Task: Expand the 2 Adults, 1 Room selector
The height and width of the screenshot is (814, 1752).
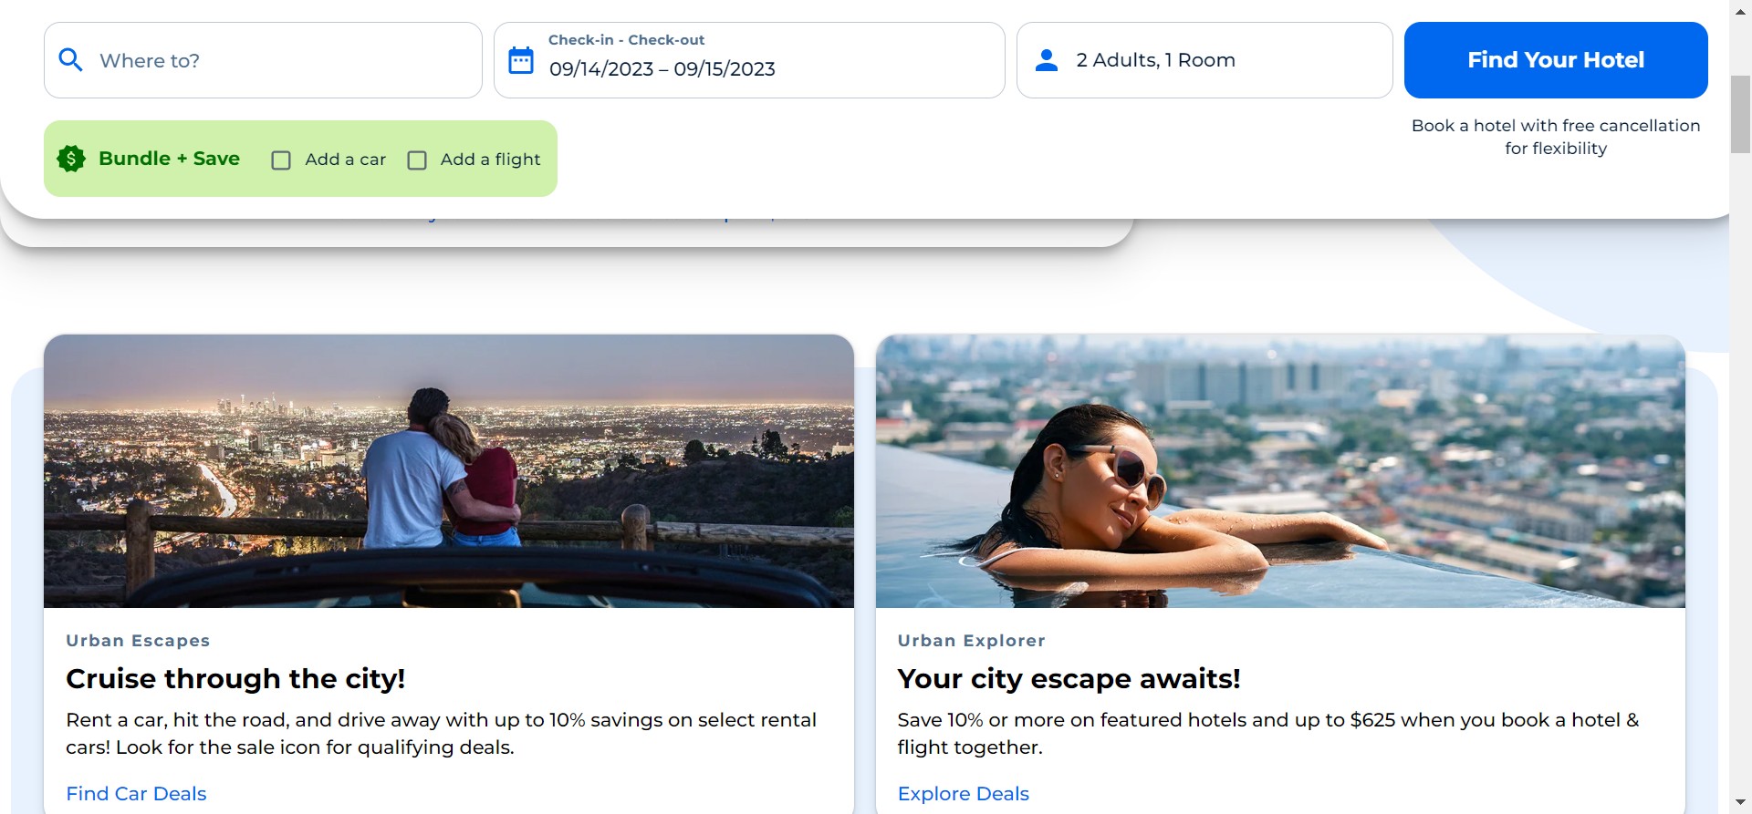Action: tap(1155, 60)
